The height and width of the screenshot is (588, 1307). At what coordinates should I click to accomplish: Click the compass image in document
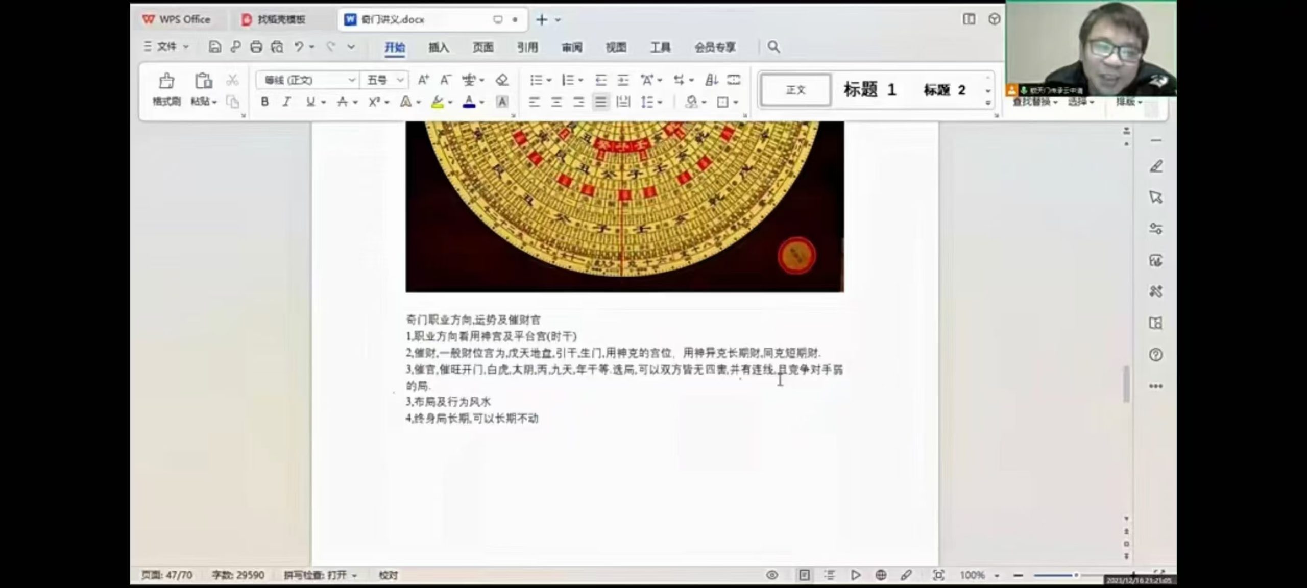point(624,207)
